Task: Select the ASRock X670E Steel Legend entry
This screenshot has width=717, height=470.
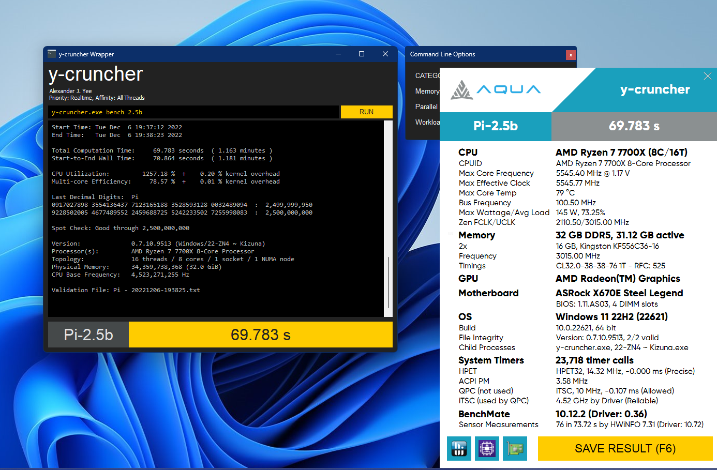Action: (x=619, y=293)
